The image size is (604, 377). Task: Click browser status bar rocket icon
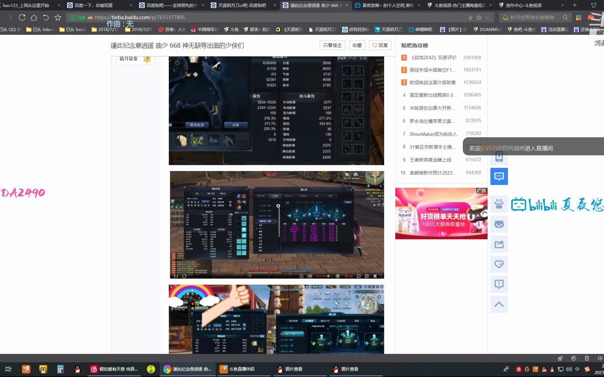pyautogui.click(x=560, y=358)
